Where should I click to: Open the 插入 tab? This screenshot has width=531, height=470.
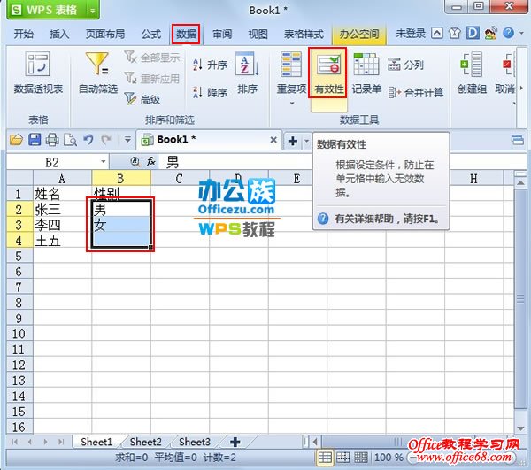(x=59, y=34)
